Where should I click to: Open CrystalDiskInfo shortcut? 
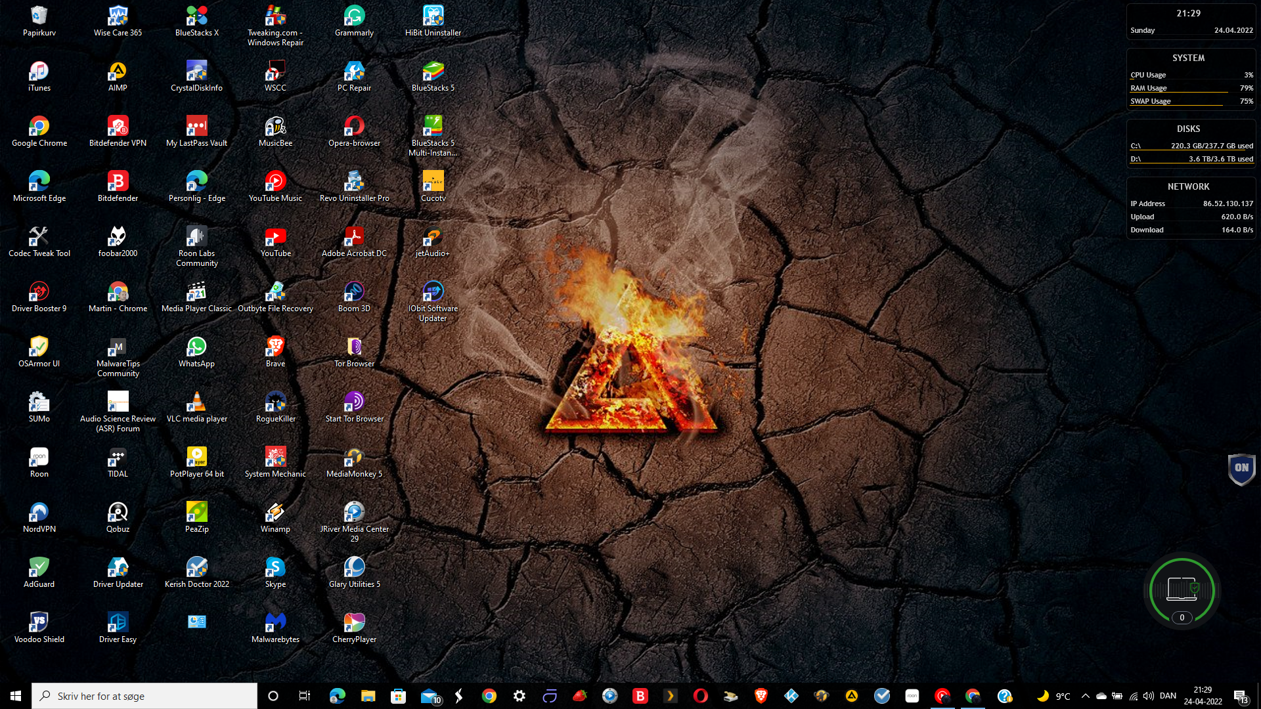[x=196, y=71]
